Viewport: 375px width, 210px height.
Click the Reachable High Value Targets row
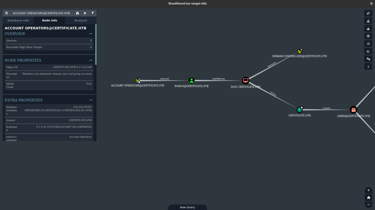(x=49, y=47)
